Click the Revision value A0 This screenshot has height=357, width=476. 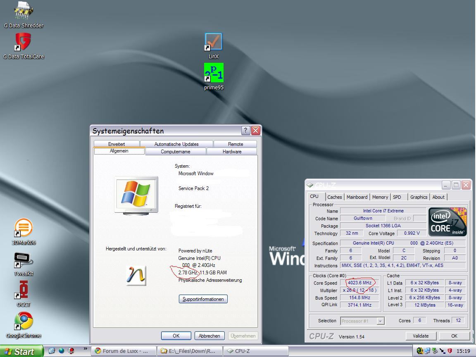[455, 258]
